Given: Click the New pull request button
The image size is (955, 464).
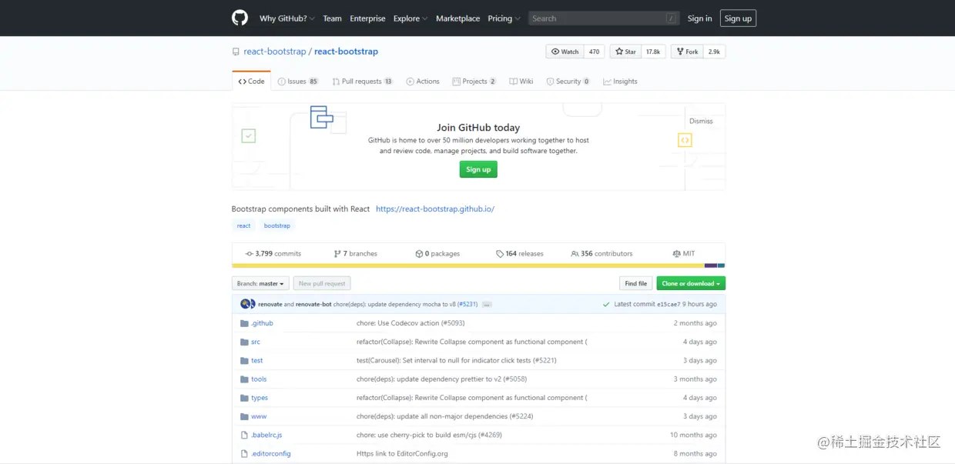Looking at the screenshot, I should [322, 283].
